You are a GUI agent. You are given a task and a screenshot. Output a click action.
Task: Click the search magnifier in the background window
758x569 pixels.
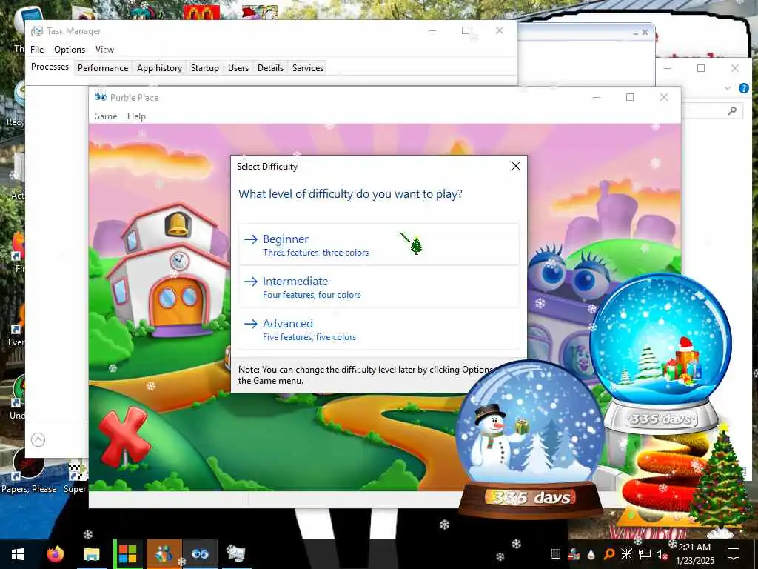pyautogui.click(x=732, y=111)
